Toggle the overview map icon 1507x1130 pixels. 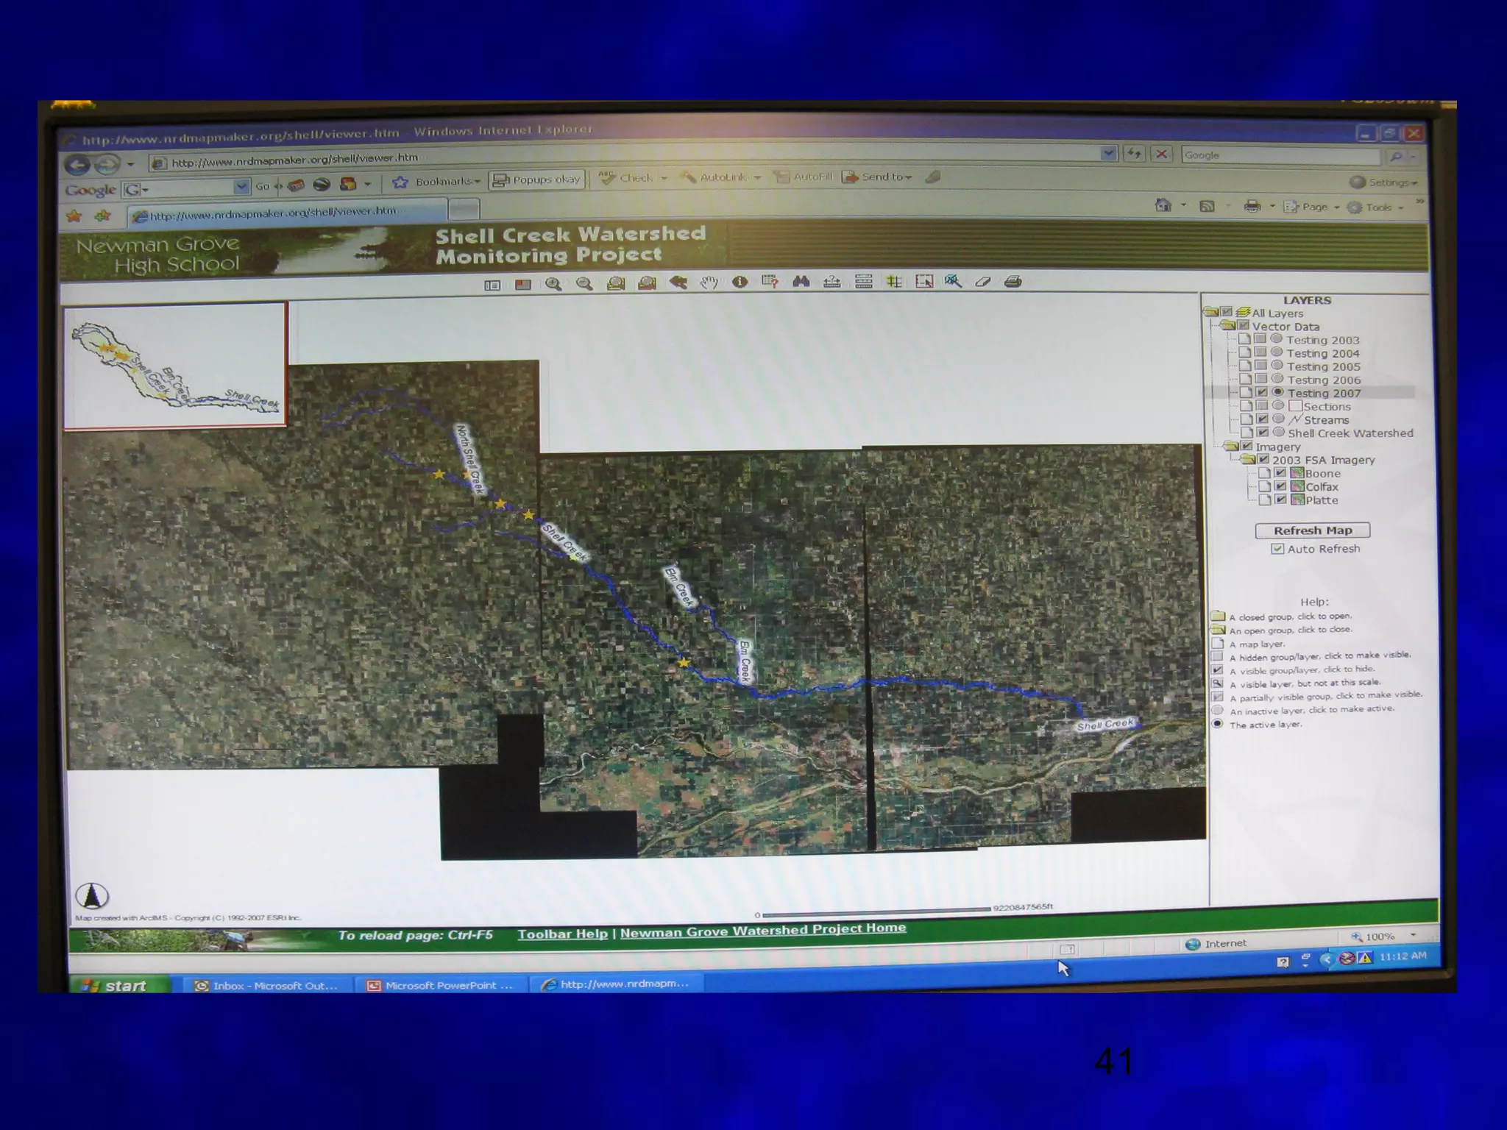click(522, 285)
